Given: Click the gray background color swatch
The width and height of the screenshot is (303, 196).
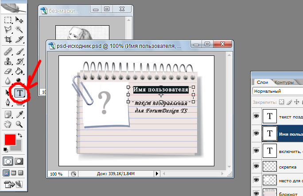Looking at the screenshot, I should tap(18, 147).
